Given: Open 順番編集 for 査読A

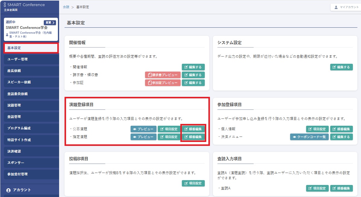Looking at the screenshot, I should click(x=341, y=188).
